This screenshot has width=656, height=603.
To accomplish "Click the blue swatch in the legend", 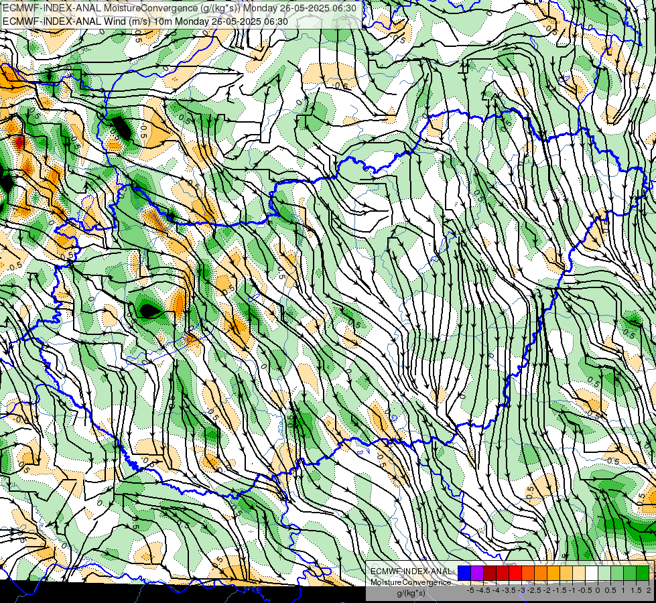I will tap(464, 573).
